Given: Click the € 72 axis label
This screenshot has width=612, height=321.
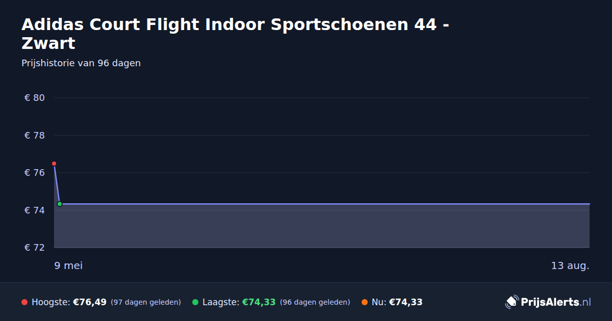Looking at the screenshot, I should pyautogui.click(x=35, y=248).
